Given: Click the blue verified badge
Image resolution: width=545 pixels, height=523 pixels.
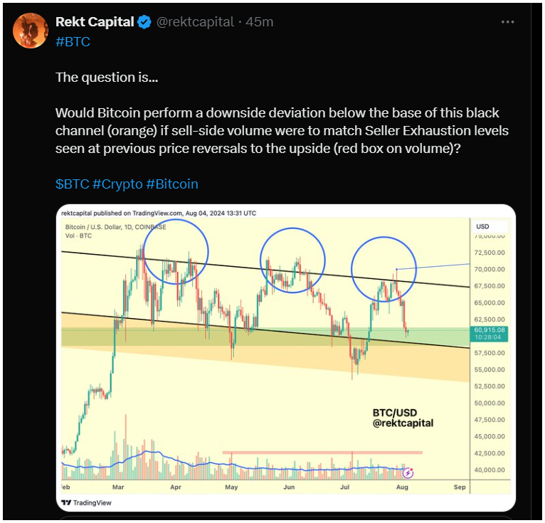Looking at the screenshot, I should pos(144,22).
